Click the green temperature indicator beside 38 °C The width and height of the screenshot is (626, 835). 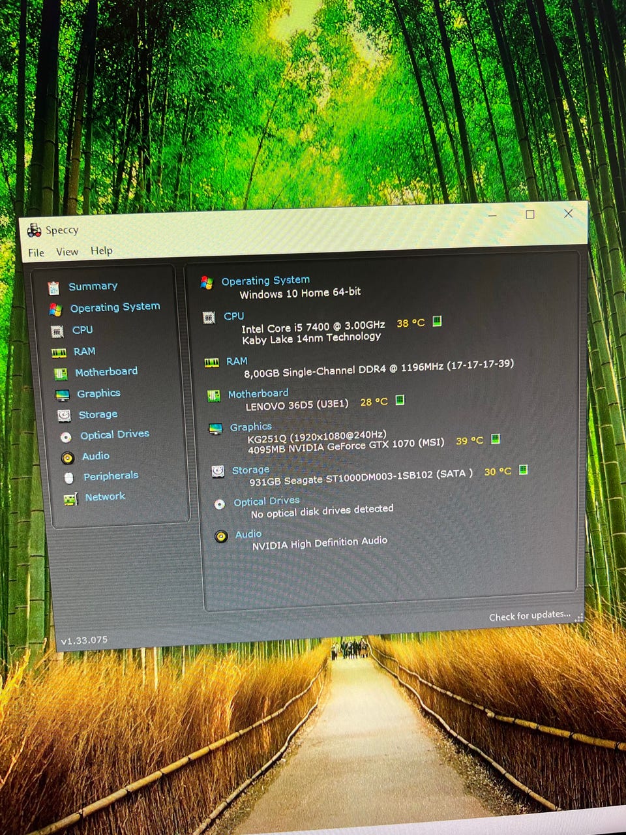point(437,321)
